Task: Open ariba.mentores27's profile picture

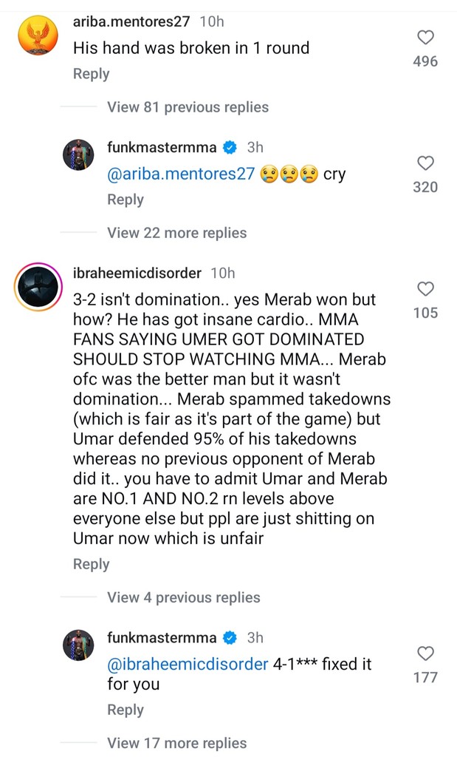Action: coord(36,37)
